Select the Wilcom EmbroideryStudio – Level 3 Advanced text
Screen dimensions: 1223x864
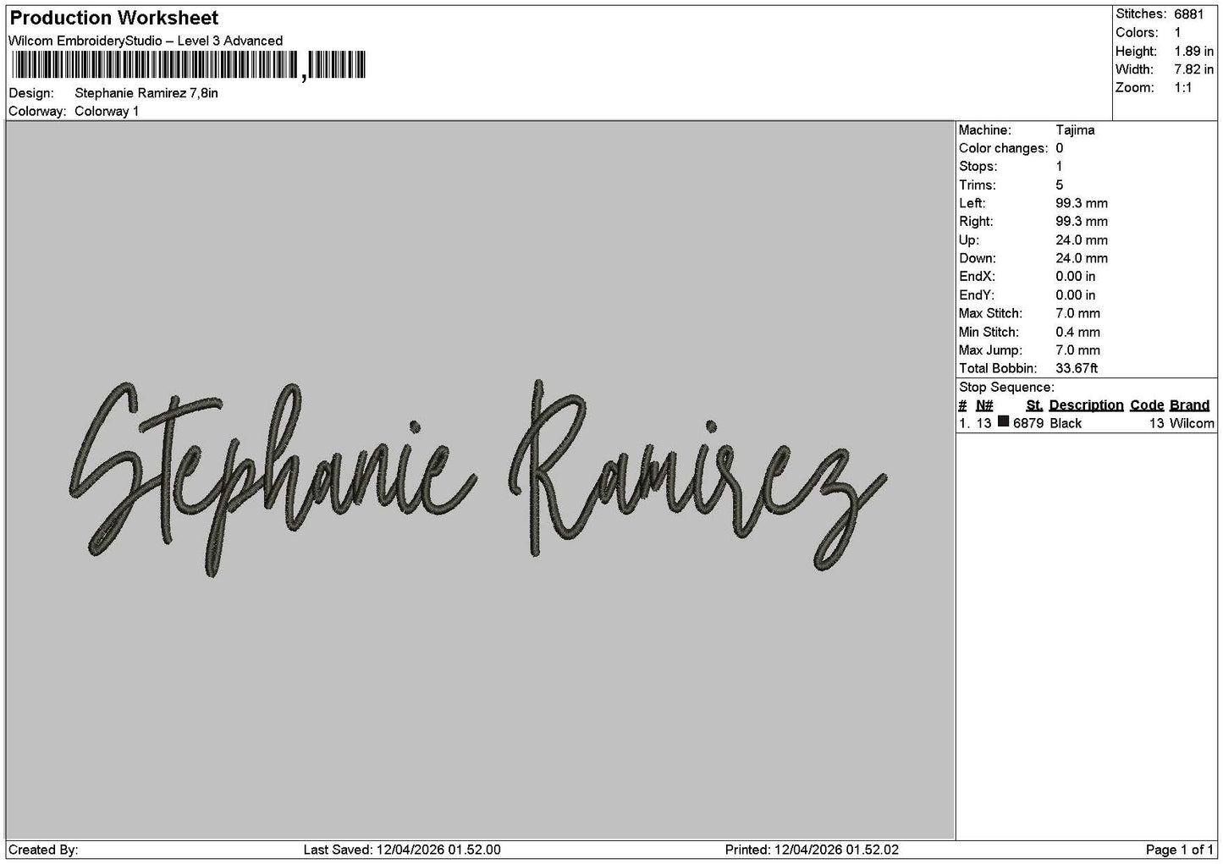point(145,41)
